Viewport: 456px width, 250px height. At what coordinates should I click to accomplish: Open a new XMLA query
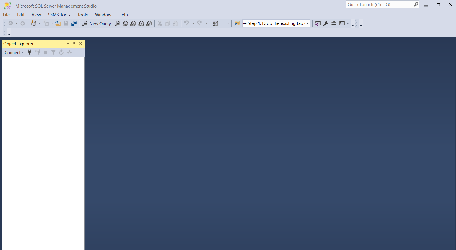141,23
